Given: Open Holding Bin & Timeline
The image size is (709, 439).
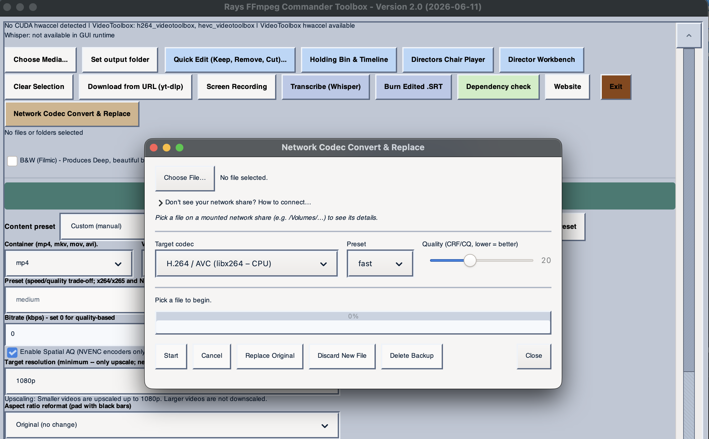Looking at the screenshot, I should click(349, 60).
